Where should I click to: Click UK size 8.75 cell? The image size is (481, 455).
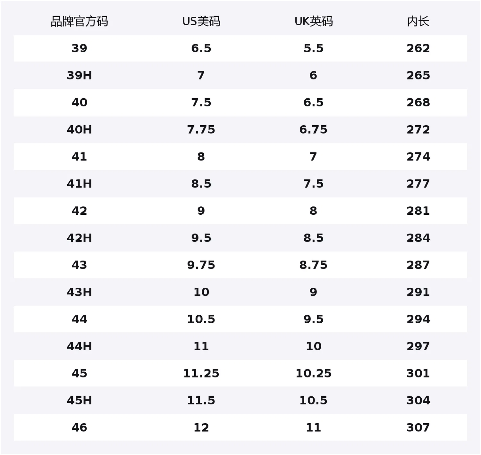(x=314, y=265)
